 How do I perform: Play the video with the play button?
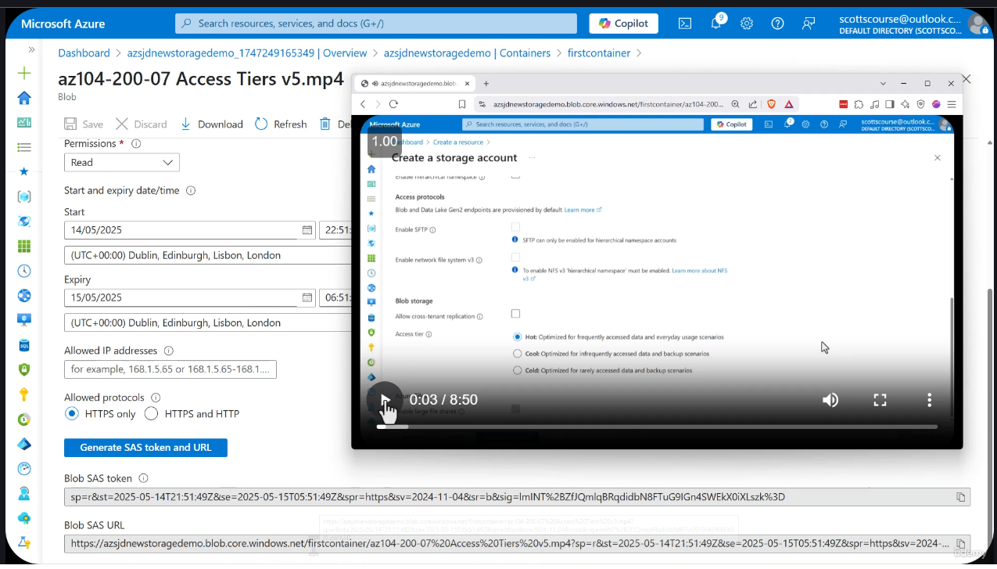click(x=385, y=399)
